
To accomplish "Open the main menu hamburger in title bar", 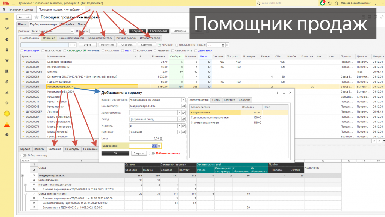I will click(x=13, y=3).
